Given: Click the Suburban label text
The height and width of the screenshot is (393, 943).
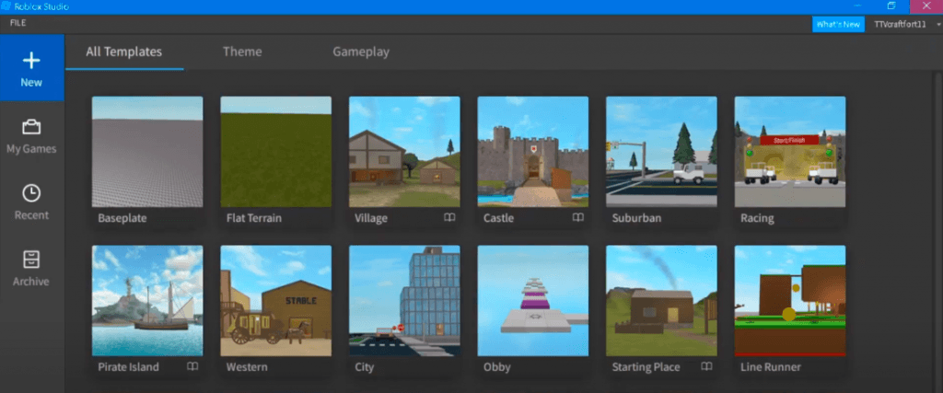Looking at the screenshot, I should [x=636, y=218].
